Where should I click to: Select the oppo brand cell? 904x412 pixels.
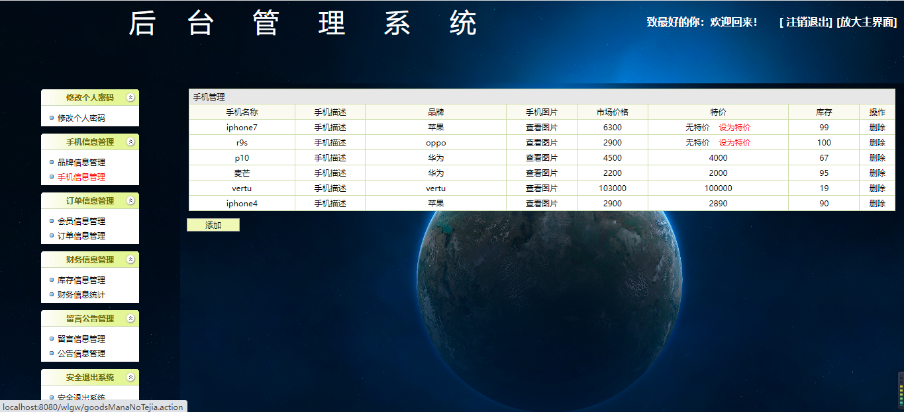[436, 142]
